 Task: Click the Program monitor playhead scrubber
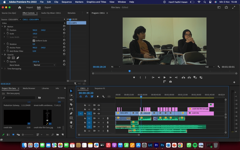click(x=129, y=71)
